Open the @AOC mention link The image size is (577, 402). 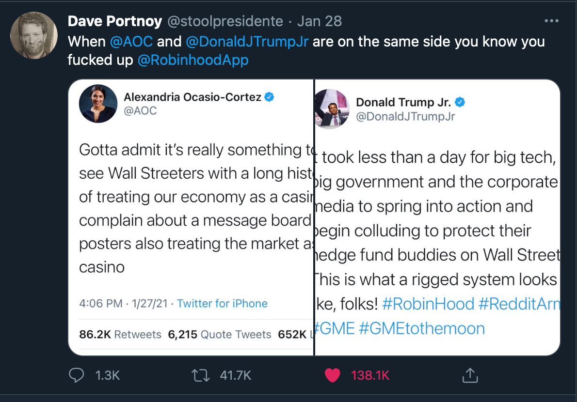[131, 41]
